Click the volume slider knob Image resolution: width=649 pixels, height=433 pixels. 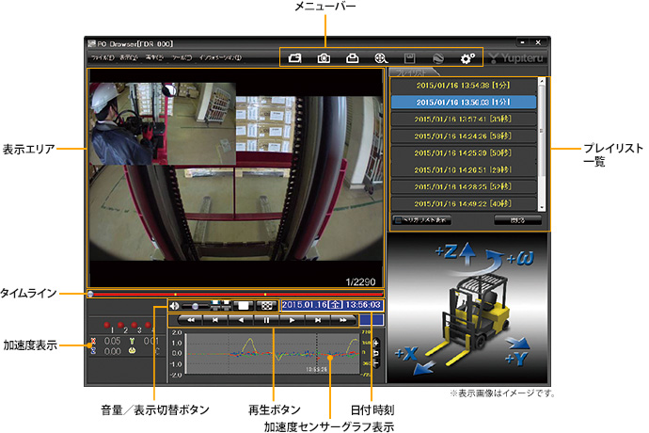(x=195, y=306)
